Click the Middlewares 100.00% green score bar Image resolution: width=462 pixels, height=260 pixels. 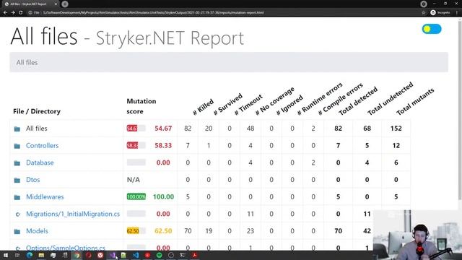pos(136,196)
